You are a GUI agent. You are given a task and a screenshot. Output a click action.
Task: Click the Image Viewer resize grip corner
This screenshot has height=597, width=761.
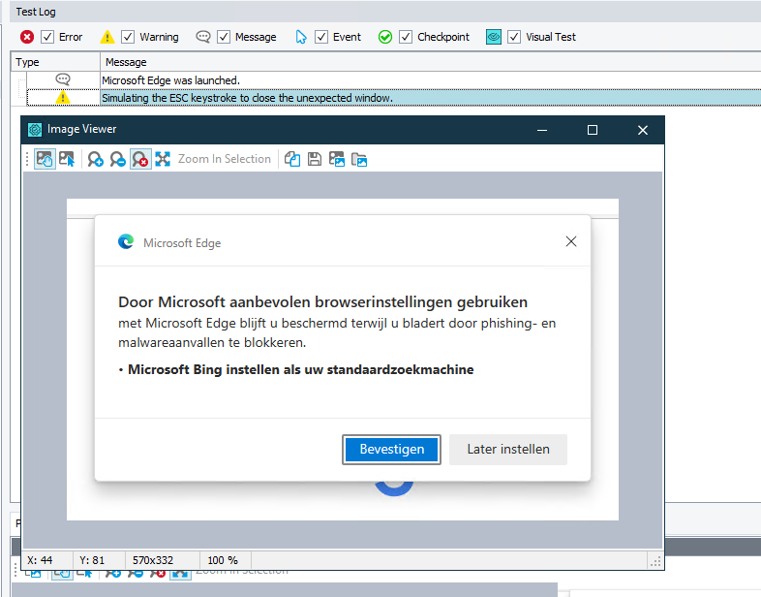coord(655,561)
